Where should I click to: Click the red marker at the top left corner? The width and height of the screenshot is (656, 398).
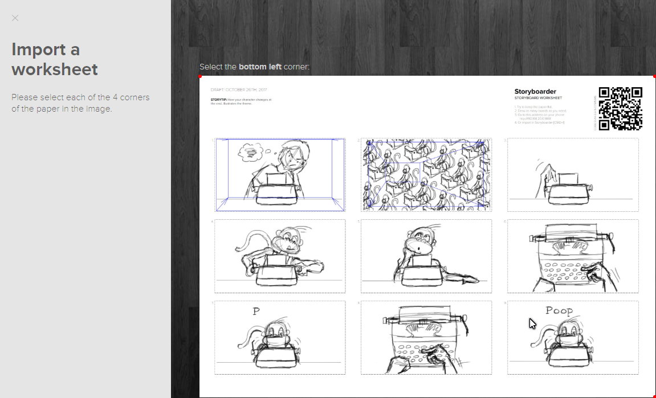click(x=201, y=76)
